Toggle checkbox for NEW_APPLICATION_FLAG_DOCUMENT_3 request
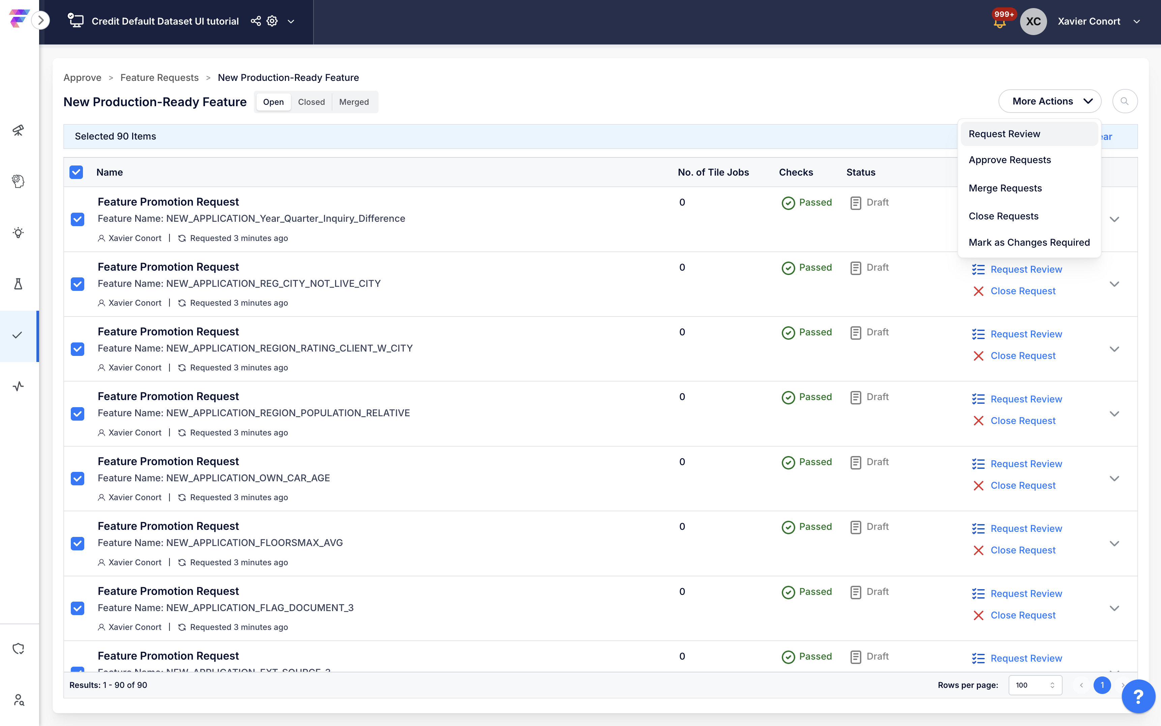 (77, 608)
